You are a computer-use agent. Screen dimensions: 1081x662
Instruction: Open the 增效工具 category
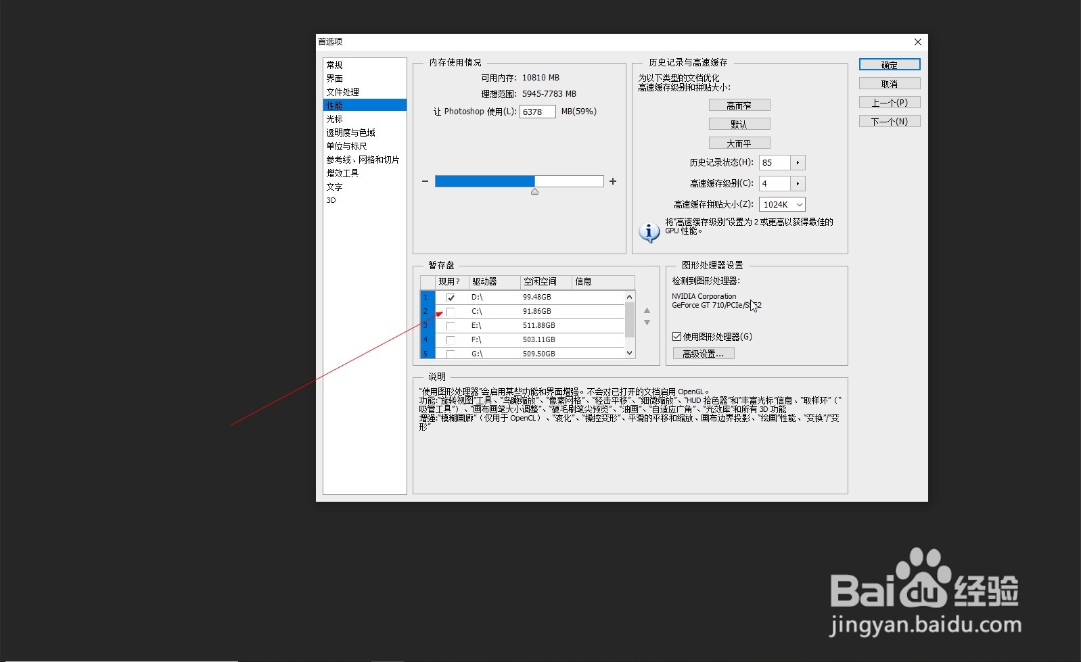point(342,173)
